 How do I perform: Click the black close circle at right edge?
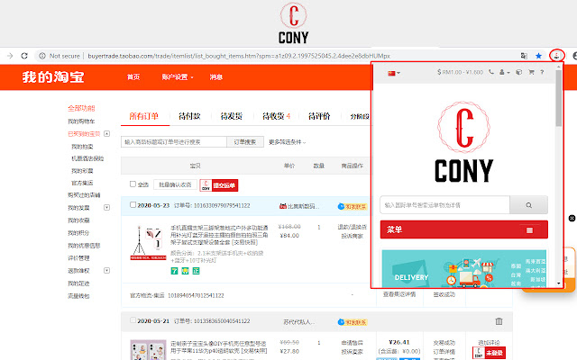(x=572, y=218)
